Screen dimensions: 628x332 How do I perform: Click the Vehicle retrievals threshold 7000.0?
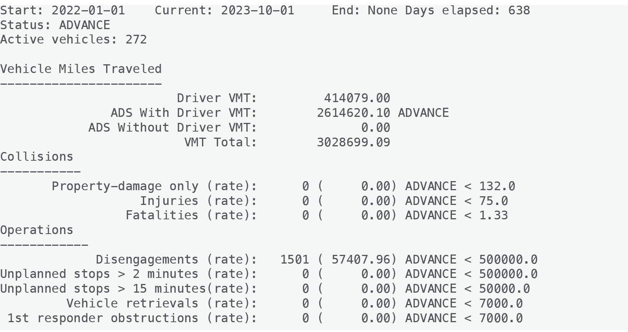[x=501, y=303]
